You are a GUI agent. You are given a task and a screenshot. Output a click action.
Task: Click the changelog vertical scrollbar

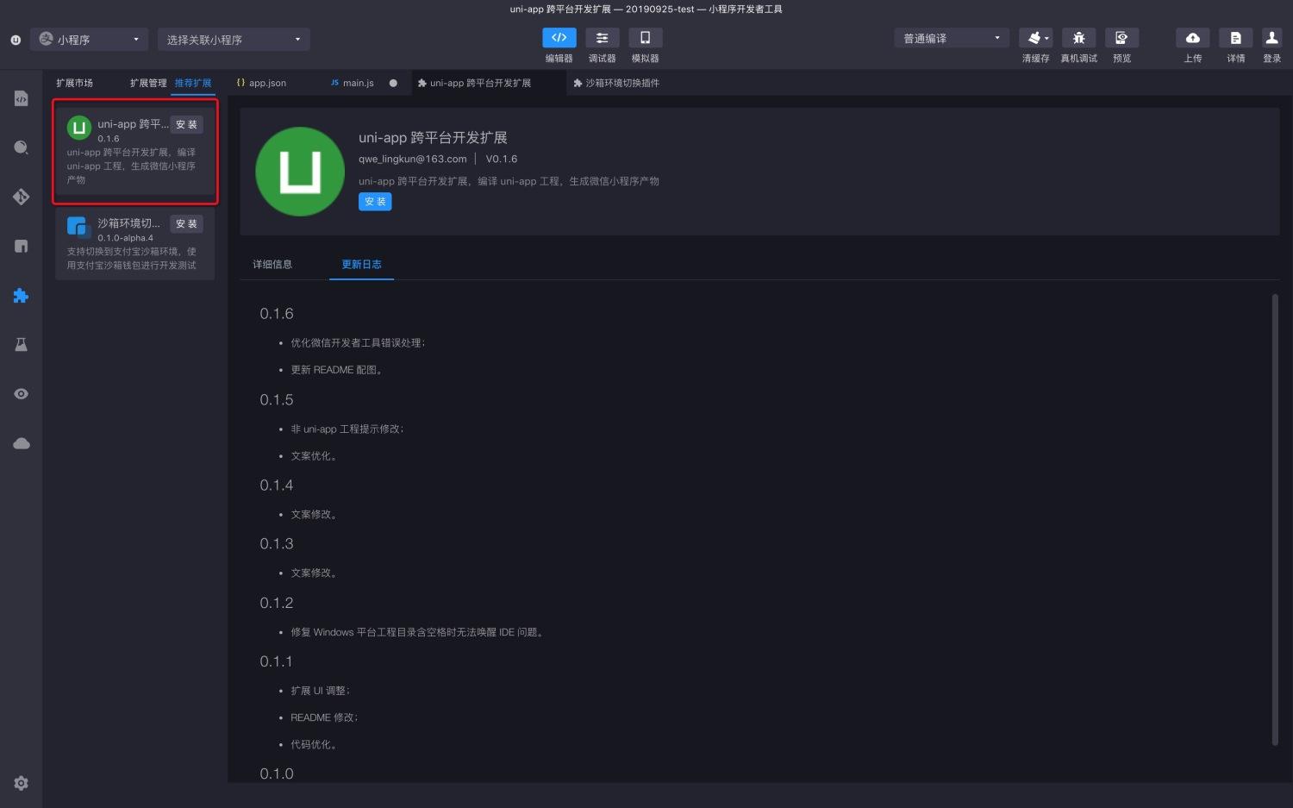tap(1275, 519)
